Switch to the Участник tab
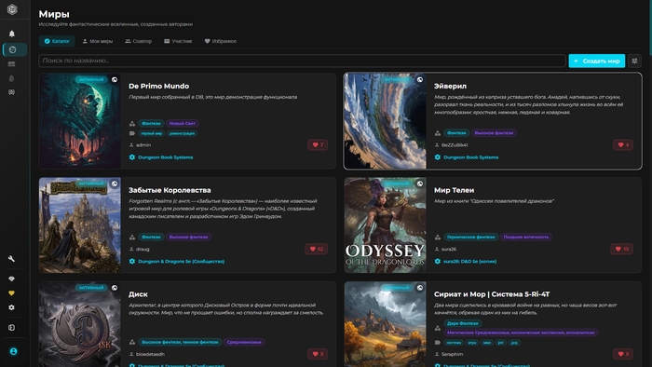652x367 pixels. [x=178, y=41]
